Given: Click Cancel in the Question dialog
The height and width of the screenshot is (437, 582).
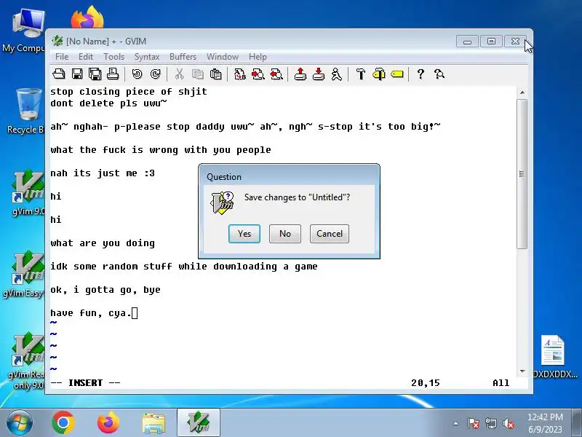Looking at the screenshot, I should [330, 234].
